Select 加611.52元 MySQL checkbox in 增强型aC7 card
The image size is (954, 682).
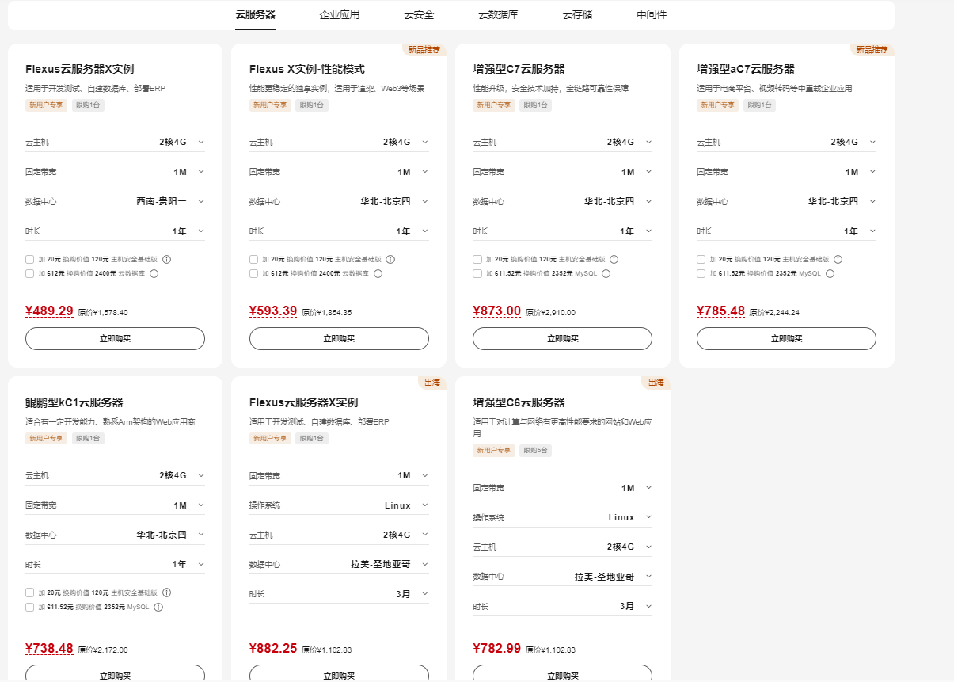pos(701,273)
